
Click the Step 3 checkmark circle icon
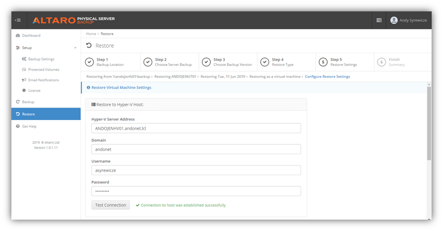pyautogui.click(x=206, y=62)
